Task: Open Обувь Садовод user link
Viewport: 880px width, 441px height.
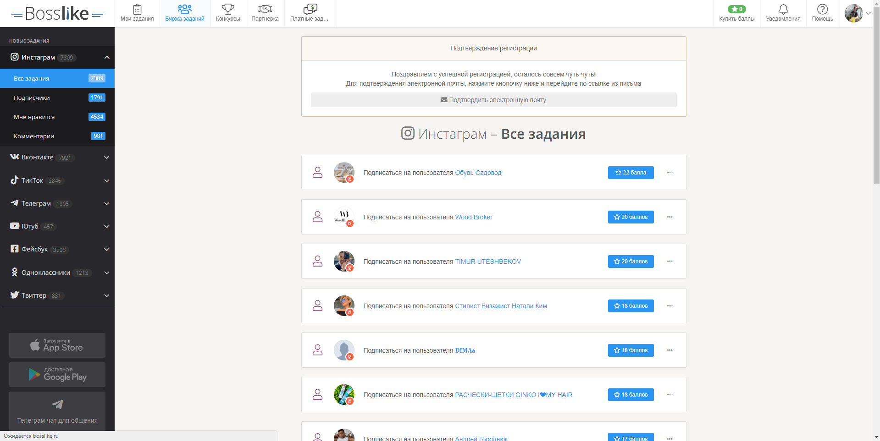Action: pyautogui.click(x=478, y=173)
